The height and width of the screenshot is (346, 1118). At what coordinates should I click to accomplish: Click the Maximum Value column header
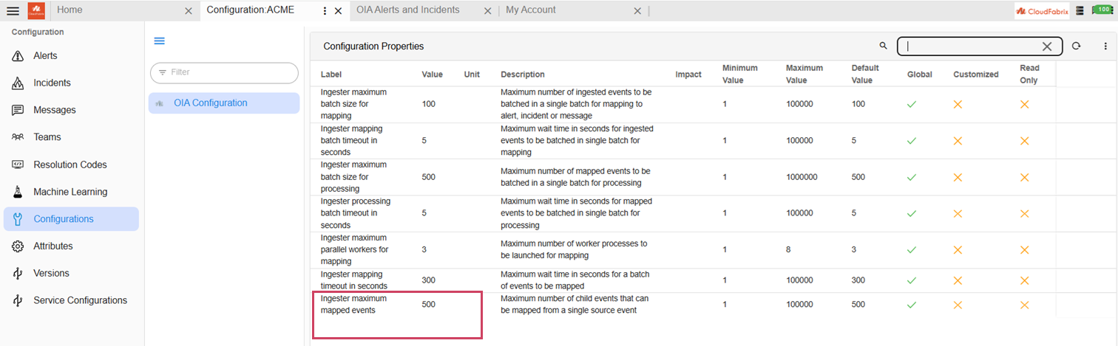804,74
